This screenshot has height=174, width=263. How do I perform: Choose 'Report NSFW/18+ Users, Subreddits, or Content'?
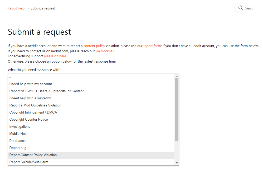pos(91,91)
